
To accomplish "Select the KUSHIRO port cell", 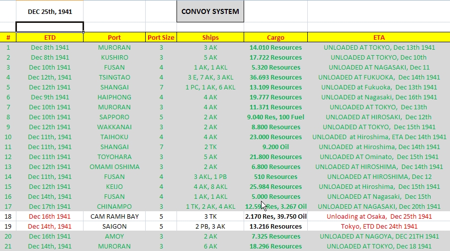I will [x=114, y=57].
